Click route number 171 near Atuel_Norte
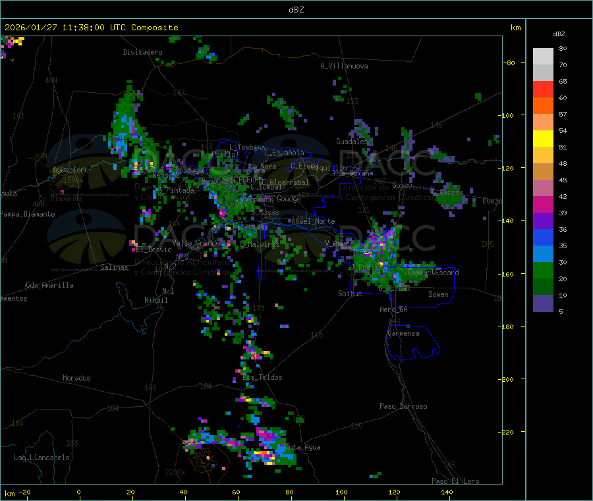Screen dimensions: 593x501 [x=364, y=209]
